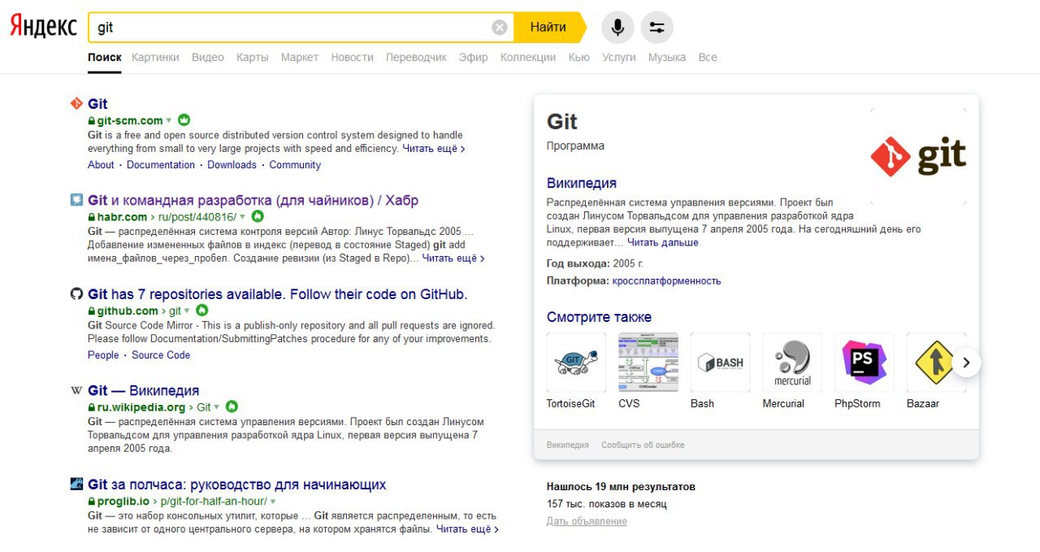1040x552 pixels.
Task: Open the Downloads sitelink
Action: tap(232, 164)
